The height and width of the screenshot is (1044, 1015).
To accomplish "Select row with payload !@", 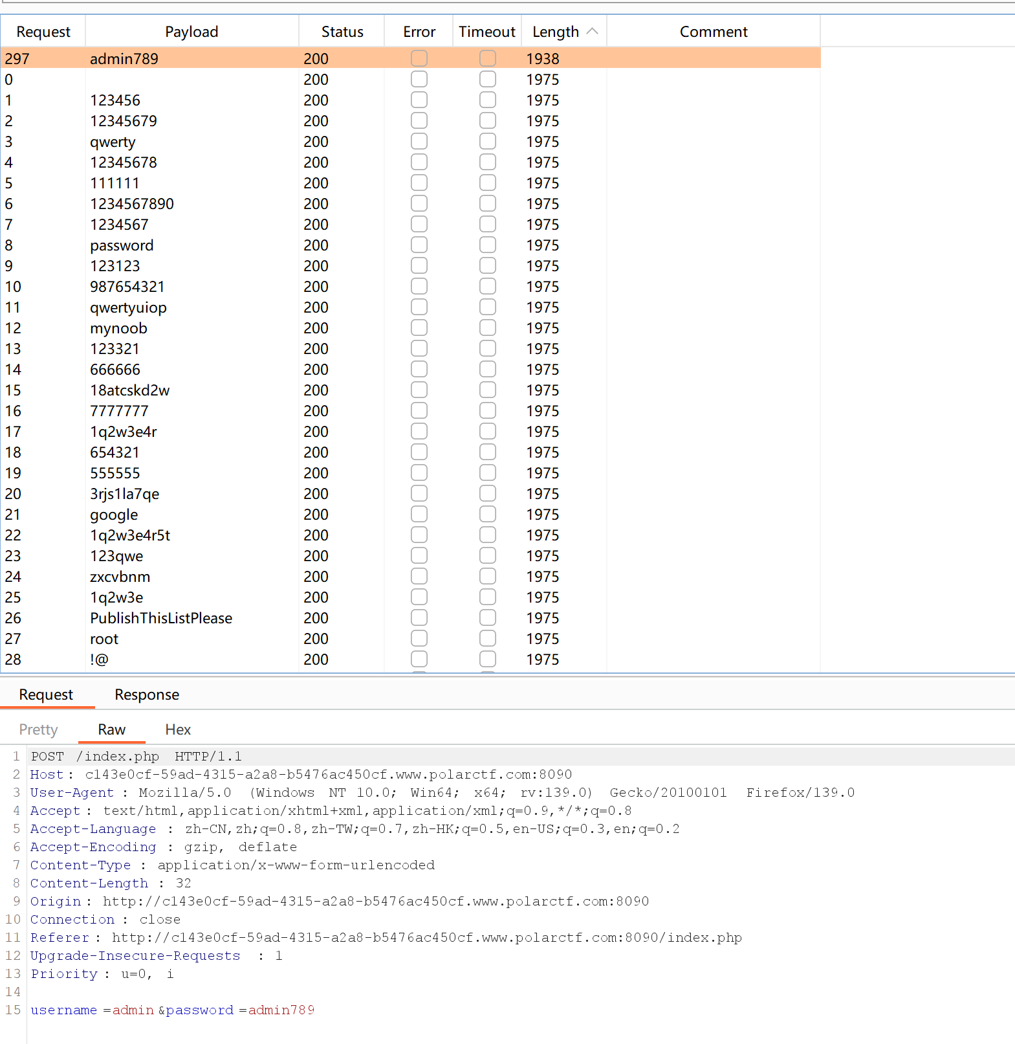I will click(x=410, y=659).
